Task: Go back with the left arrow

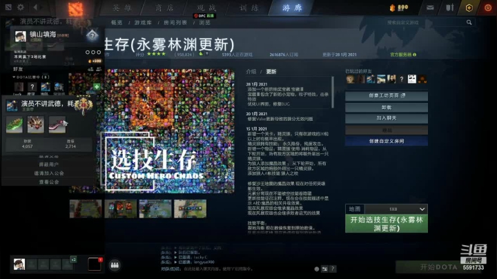Action: pyautogui.click(x=35, y=7)
